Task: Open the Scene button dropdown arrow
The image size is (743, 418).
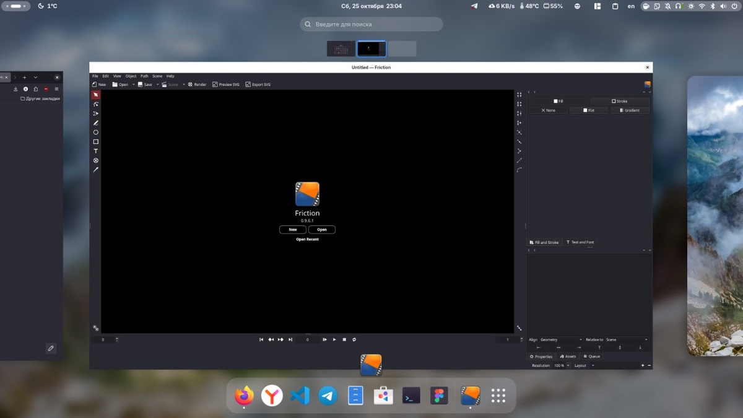Action: pos(183,84)
